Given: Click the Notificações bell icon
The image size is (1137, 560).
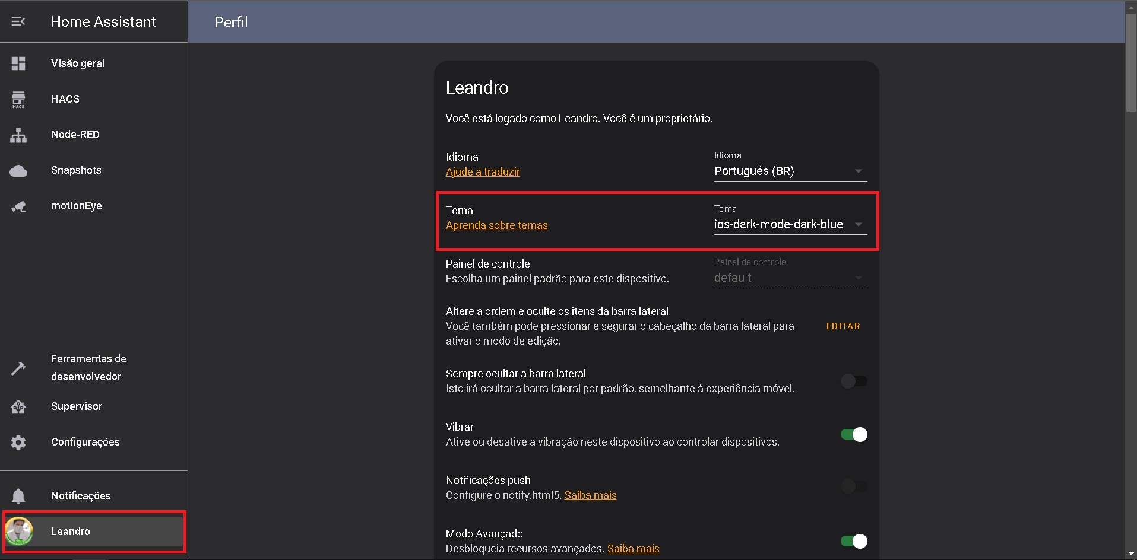Looking at the screenshot, I should coord(18,496).
